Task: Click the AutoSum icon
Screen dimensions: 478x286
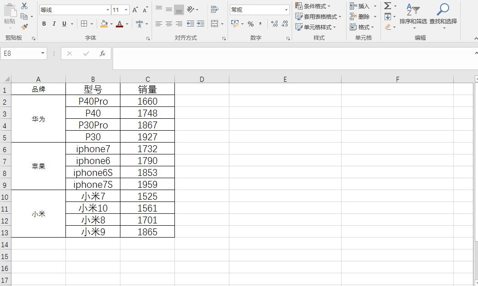Action: click(x=387, y=6)
